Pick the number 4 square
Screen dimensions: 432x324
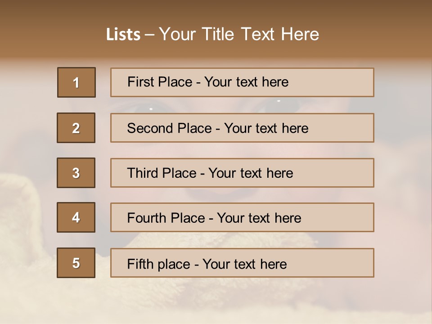(x=76, y=217)
